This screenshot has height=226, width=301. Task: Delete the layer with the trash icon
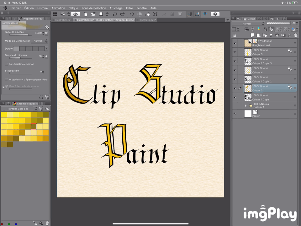point(295,35)
